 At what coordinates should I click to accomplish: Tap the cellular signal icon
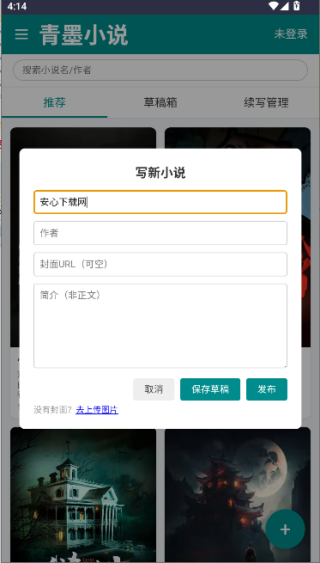(285, 6)
